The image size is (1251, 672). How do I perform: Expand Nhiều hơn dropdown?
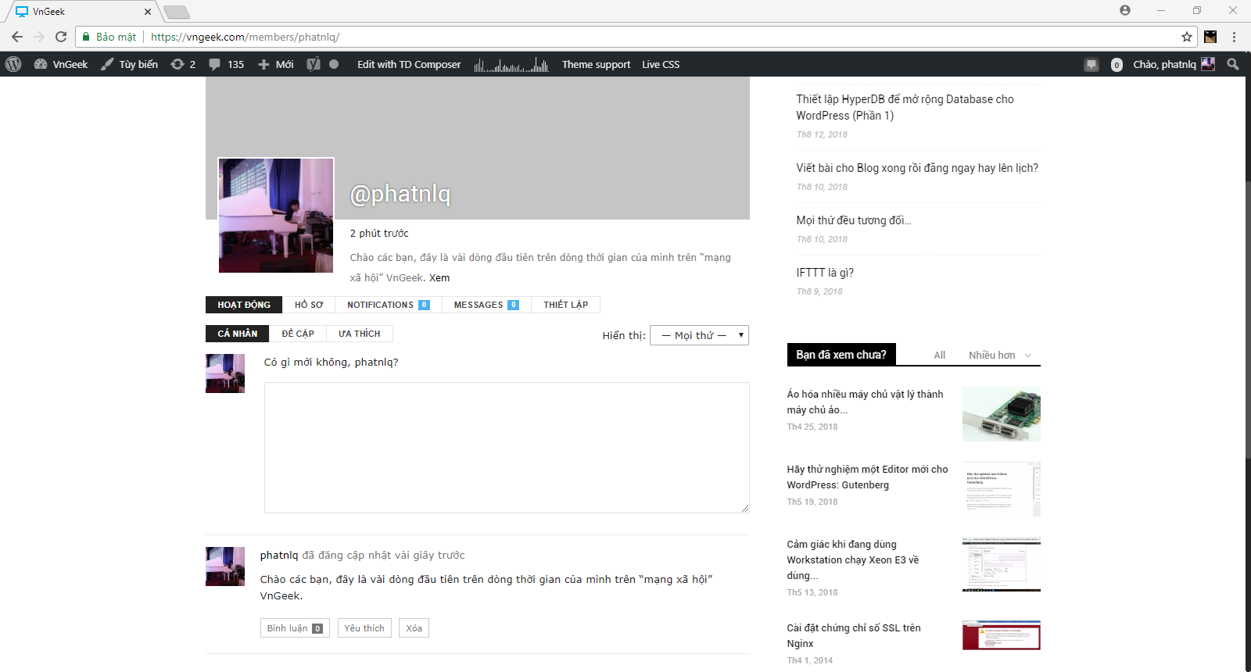(1000, 355)
